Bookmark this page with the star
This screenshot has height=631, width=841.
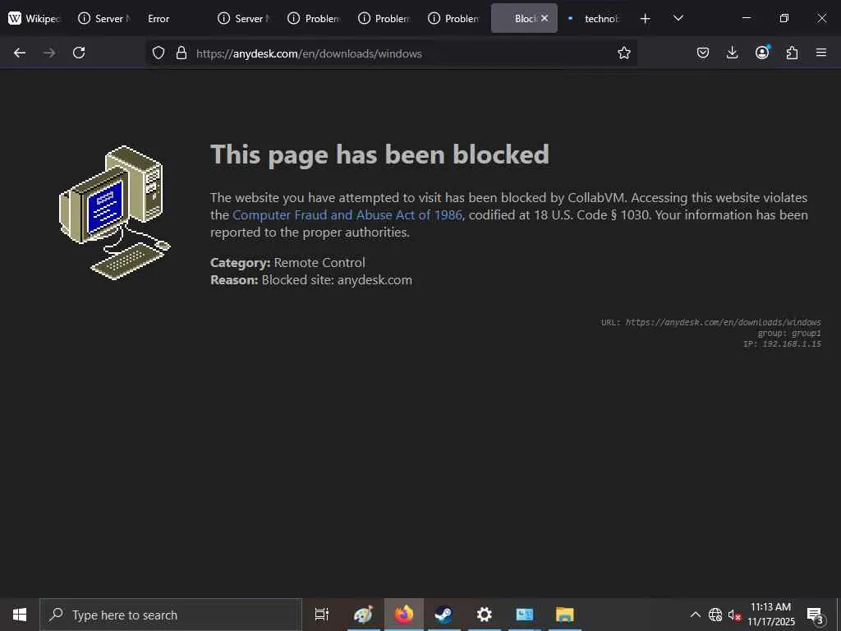click(624, 53)
